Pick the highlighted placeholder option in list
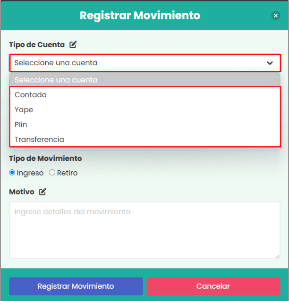Image resolution: width=289 pixels, height=301 pixels. point(56,80)
